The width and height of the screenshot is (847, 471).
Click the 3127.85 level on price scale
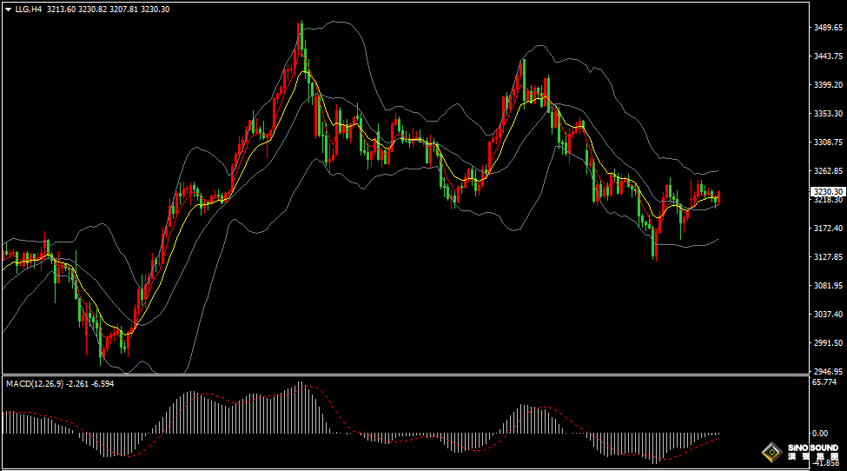click(828, 257)
